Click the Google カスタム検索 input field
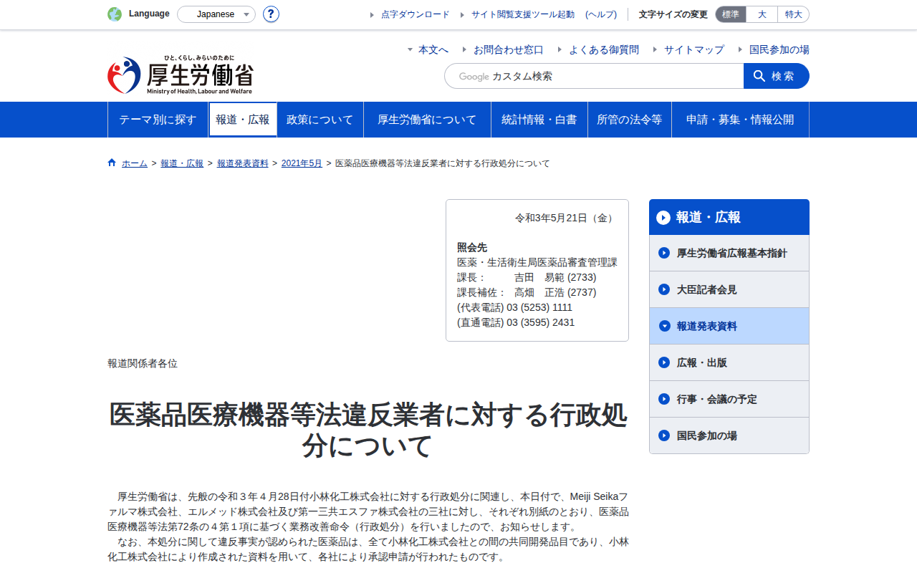917x573 pixels. (x=594, y=76)
